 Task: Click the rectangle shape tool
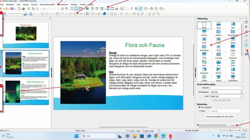point(42,14)
